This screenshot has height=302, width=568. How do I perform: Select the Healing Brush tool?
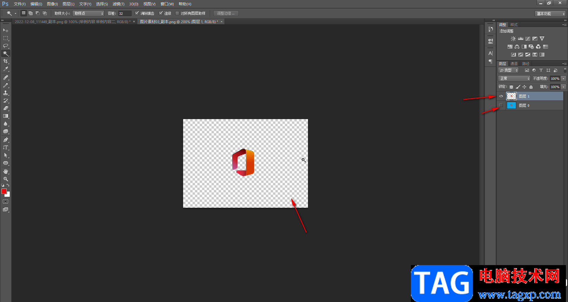pos(6,78)
